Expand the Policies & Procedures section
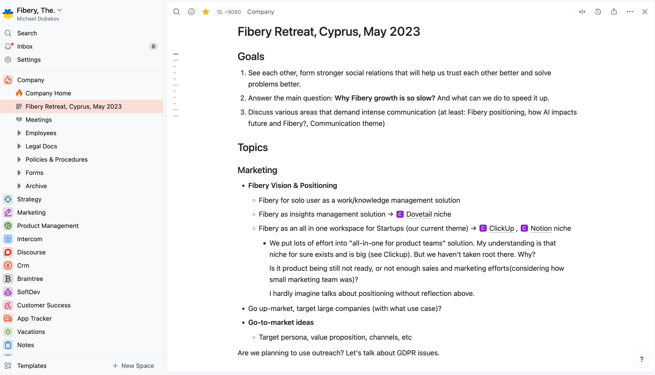Screen dimensions: 655x375 19,159
